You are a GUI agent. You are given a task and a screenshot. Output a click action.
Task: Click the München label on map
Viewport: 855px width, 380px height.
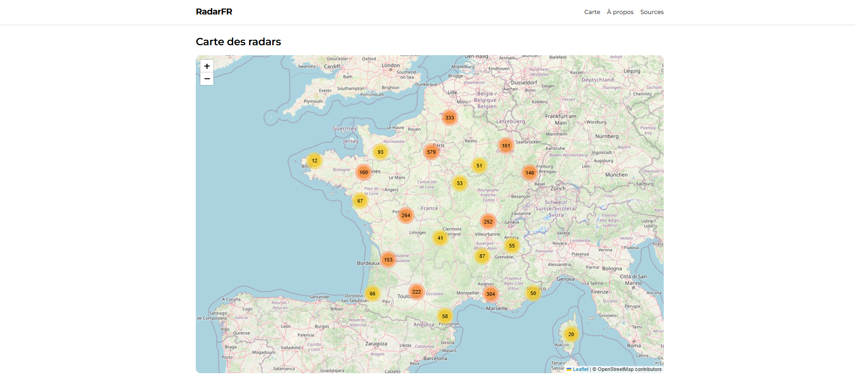(x=616, y=175)
